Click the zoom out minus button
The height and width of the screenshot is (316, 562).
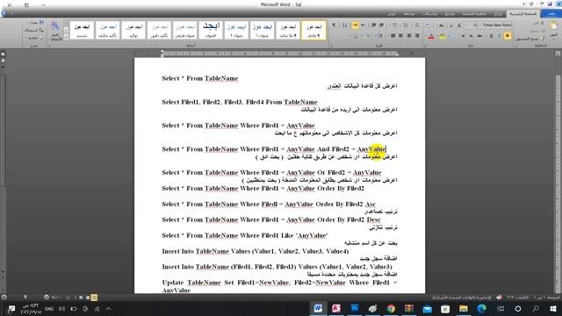click(x=47, y=297)
